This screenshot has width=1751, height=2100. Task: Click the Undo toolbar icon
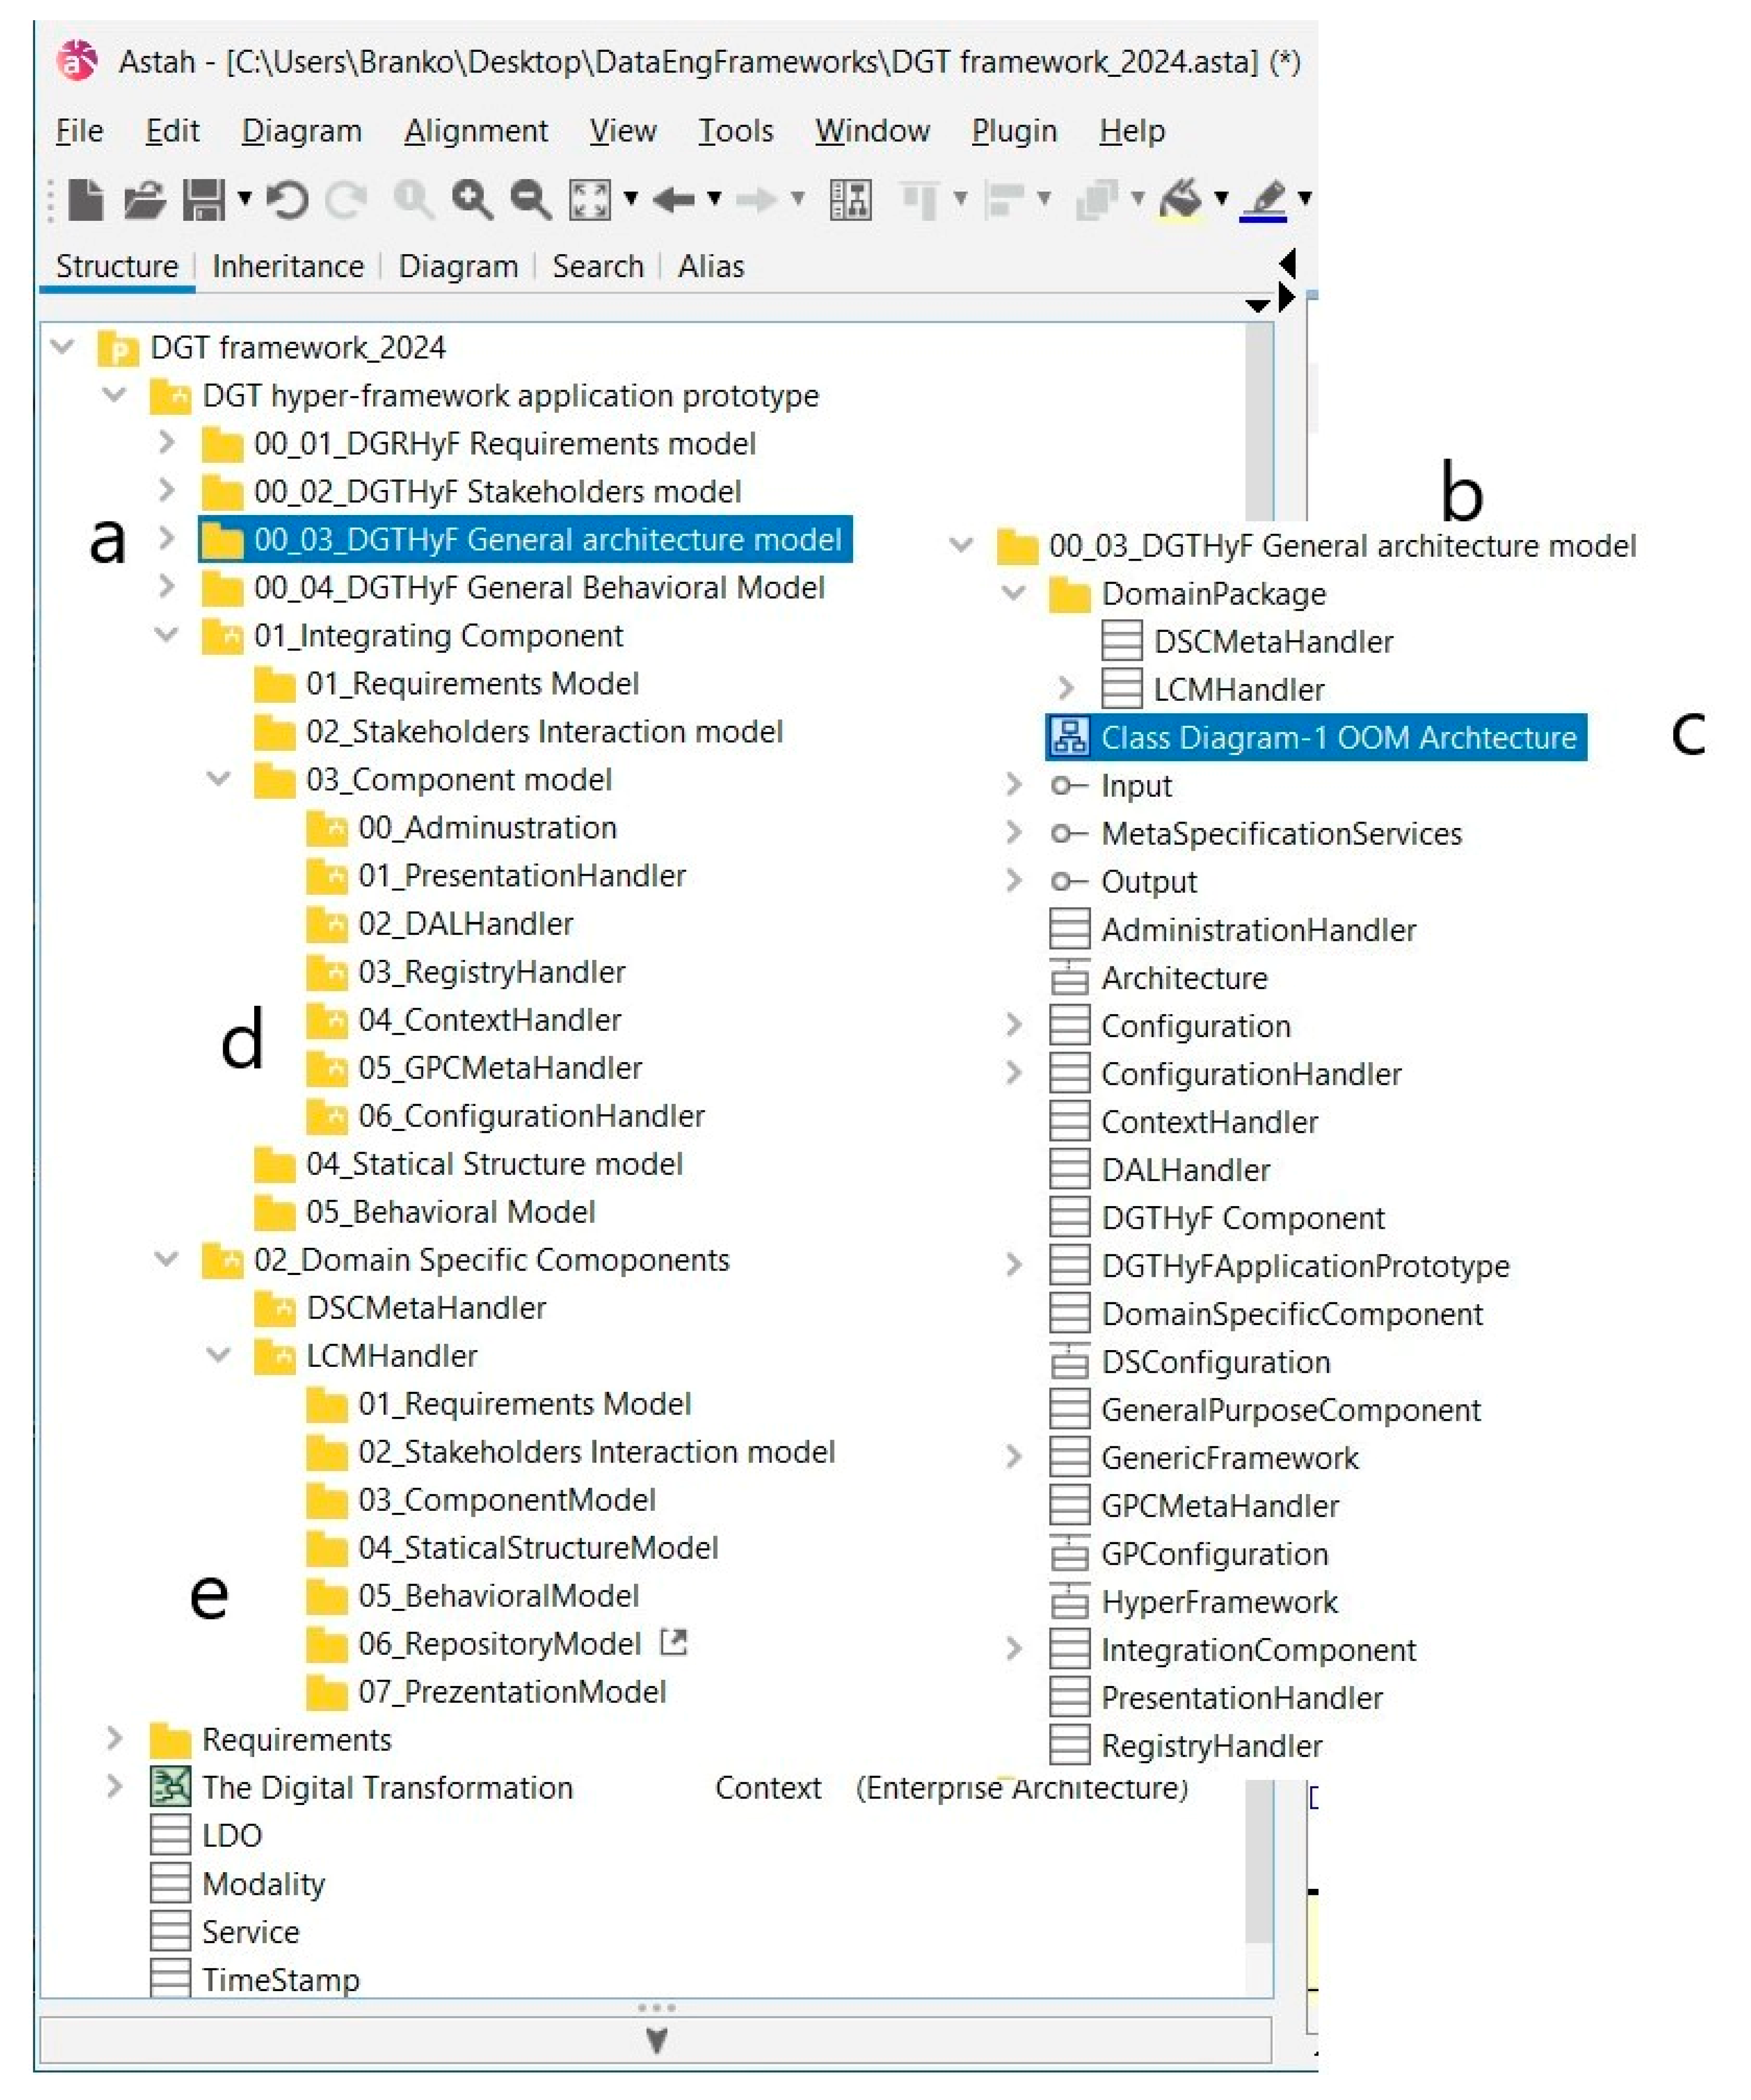pyautogui.click(x=288, y=200)
